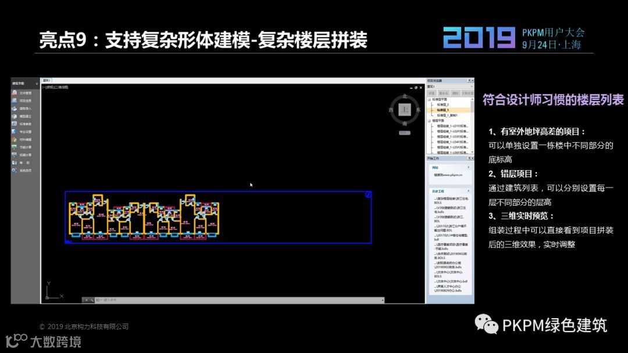The image size is (628, 353).
Task: Open history project 1#楼住宅模型.bdl
Action: pos(451,237)
